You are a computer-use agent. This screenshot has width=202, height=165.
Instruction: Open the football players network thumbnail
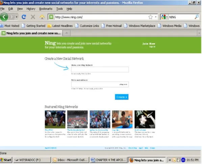55,119
